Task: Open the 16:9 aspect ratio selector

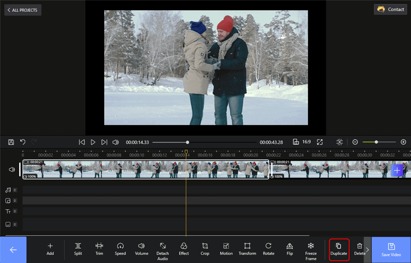Action: (302, 142)
